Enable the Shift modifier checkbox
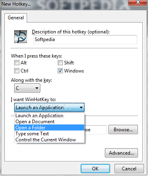The image size is (148, 176). [60, 63]
